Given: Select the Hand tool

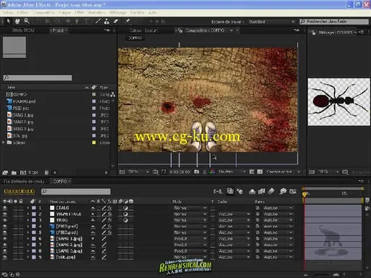Looking at the screenshot, I should tap(17, 21).
